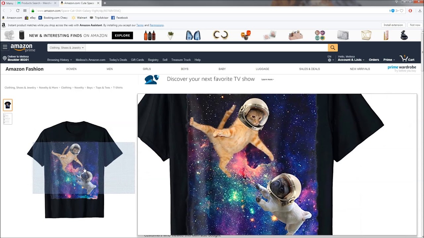Image resolution: width=424 pixels, height=238 pixels.
Task: Open the sauce bottles product thumbnail
Action: (150, 35)
